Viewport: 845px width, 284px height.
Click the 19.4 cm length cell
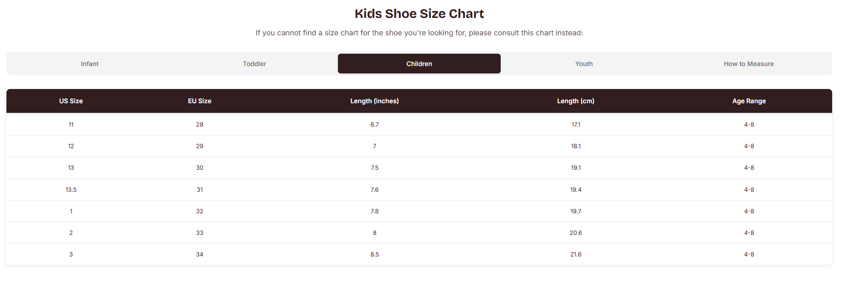[576, 189]
